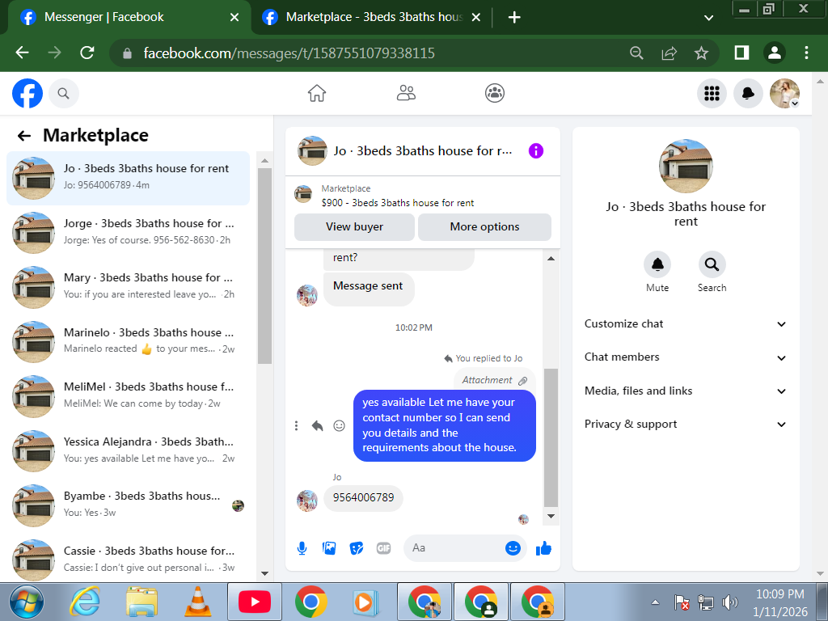Open YouTube taskbar shortcut

[x=255, y=602]
